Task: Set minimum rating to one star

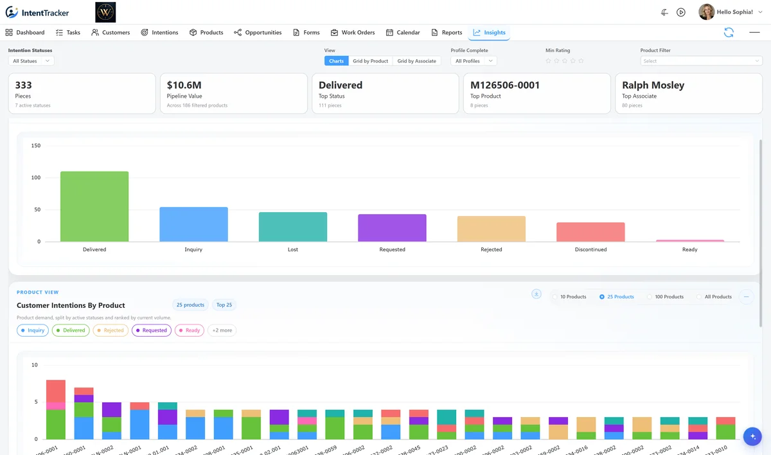Action: [x=548, y=61]
